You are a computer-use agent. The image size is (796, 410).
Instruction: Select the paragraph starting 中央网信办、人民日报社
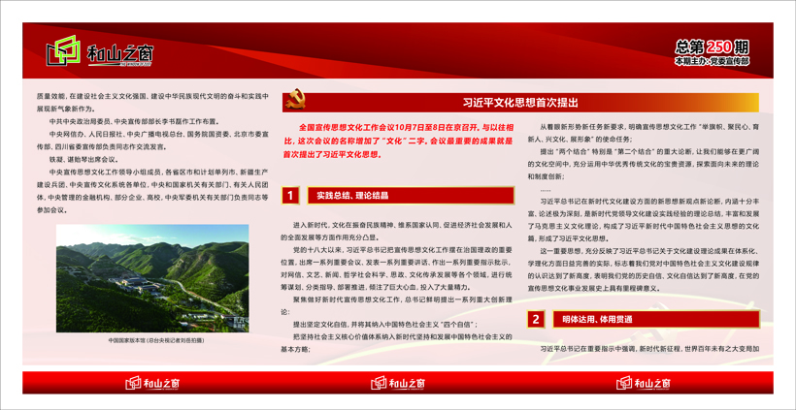coord(152,141)
